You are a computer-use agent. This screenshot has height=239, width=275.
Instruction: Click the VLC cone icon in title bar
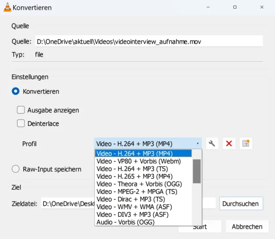click(7, 7)
